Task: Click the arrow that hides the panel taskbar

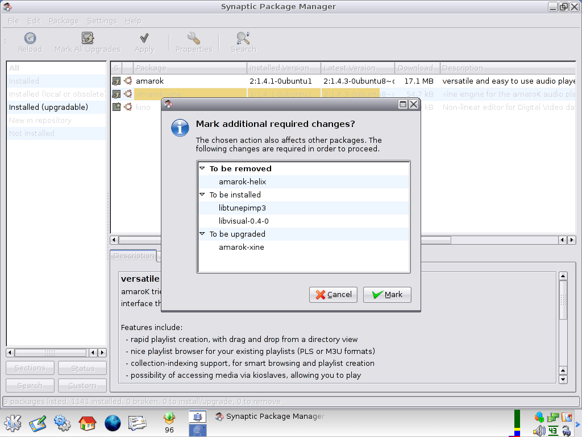Action: (577, 423)
